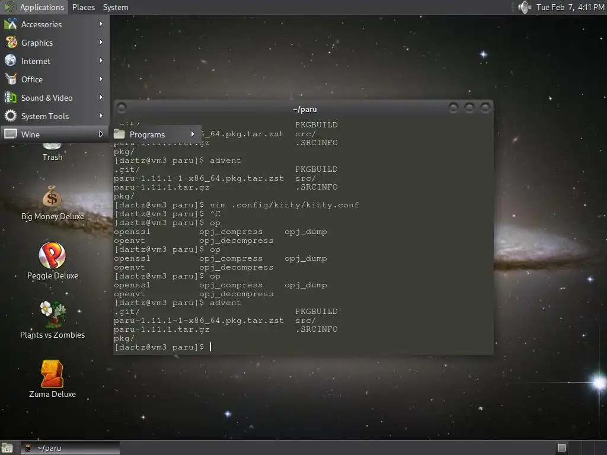This screenshot has width=607, height=455.
Task: Click the Graphics palette icon
Action: click(x=11, y=43)
